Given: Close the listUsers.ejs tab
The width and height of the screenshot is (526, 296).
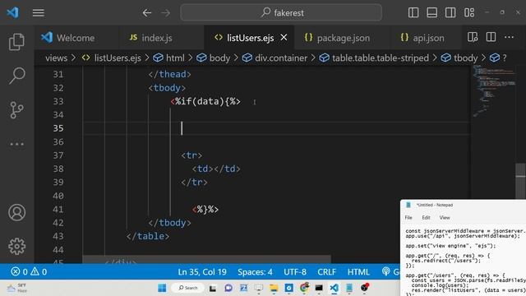Looking at the screenshot, I should coord(284,38).
